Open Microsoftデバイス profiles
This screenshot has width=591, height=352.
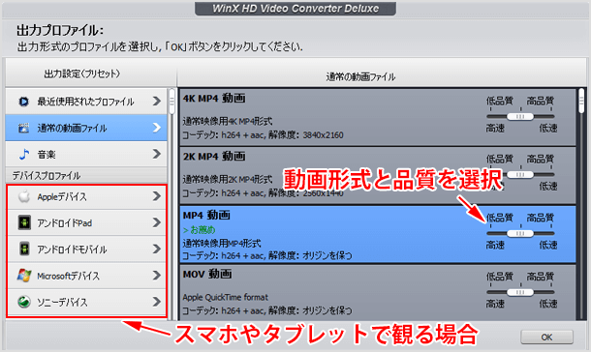click(86, 276)
